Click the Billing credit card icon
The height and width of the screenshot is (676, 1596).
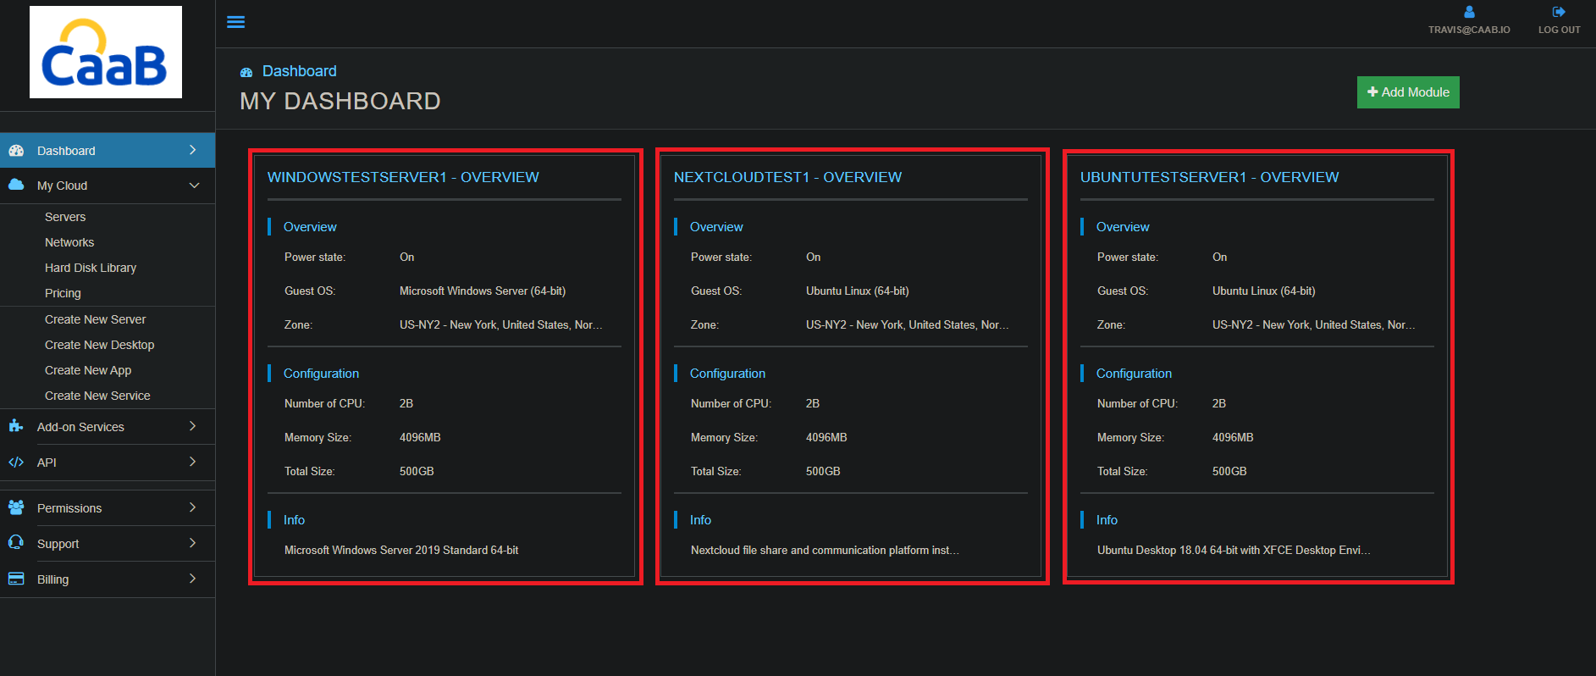point(16,579)
